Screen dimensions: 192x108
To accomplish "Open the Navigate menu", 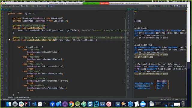I will [32, 1].
